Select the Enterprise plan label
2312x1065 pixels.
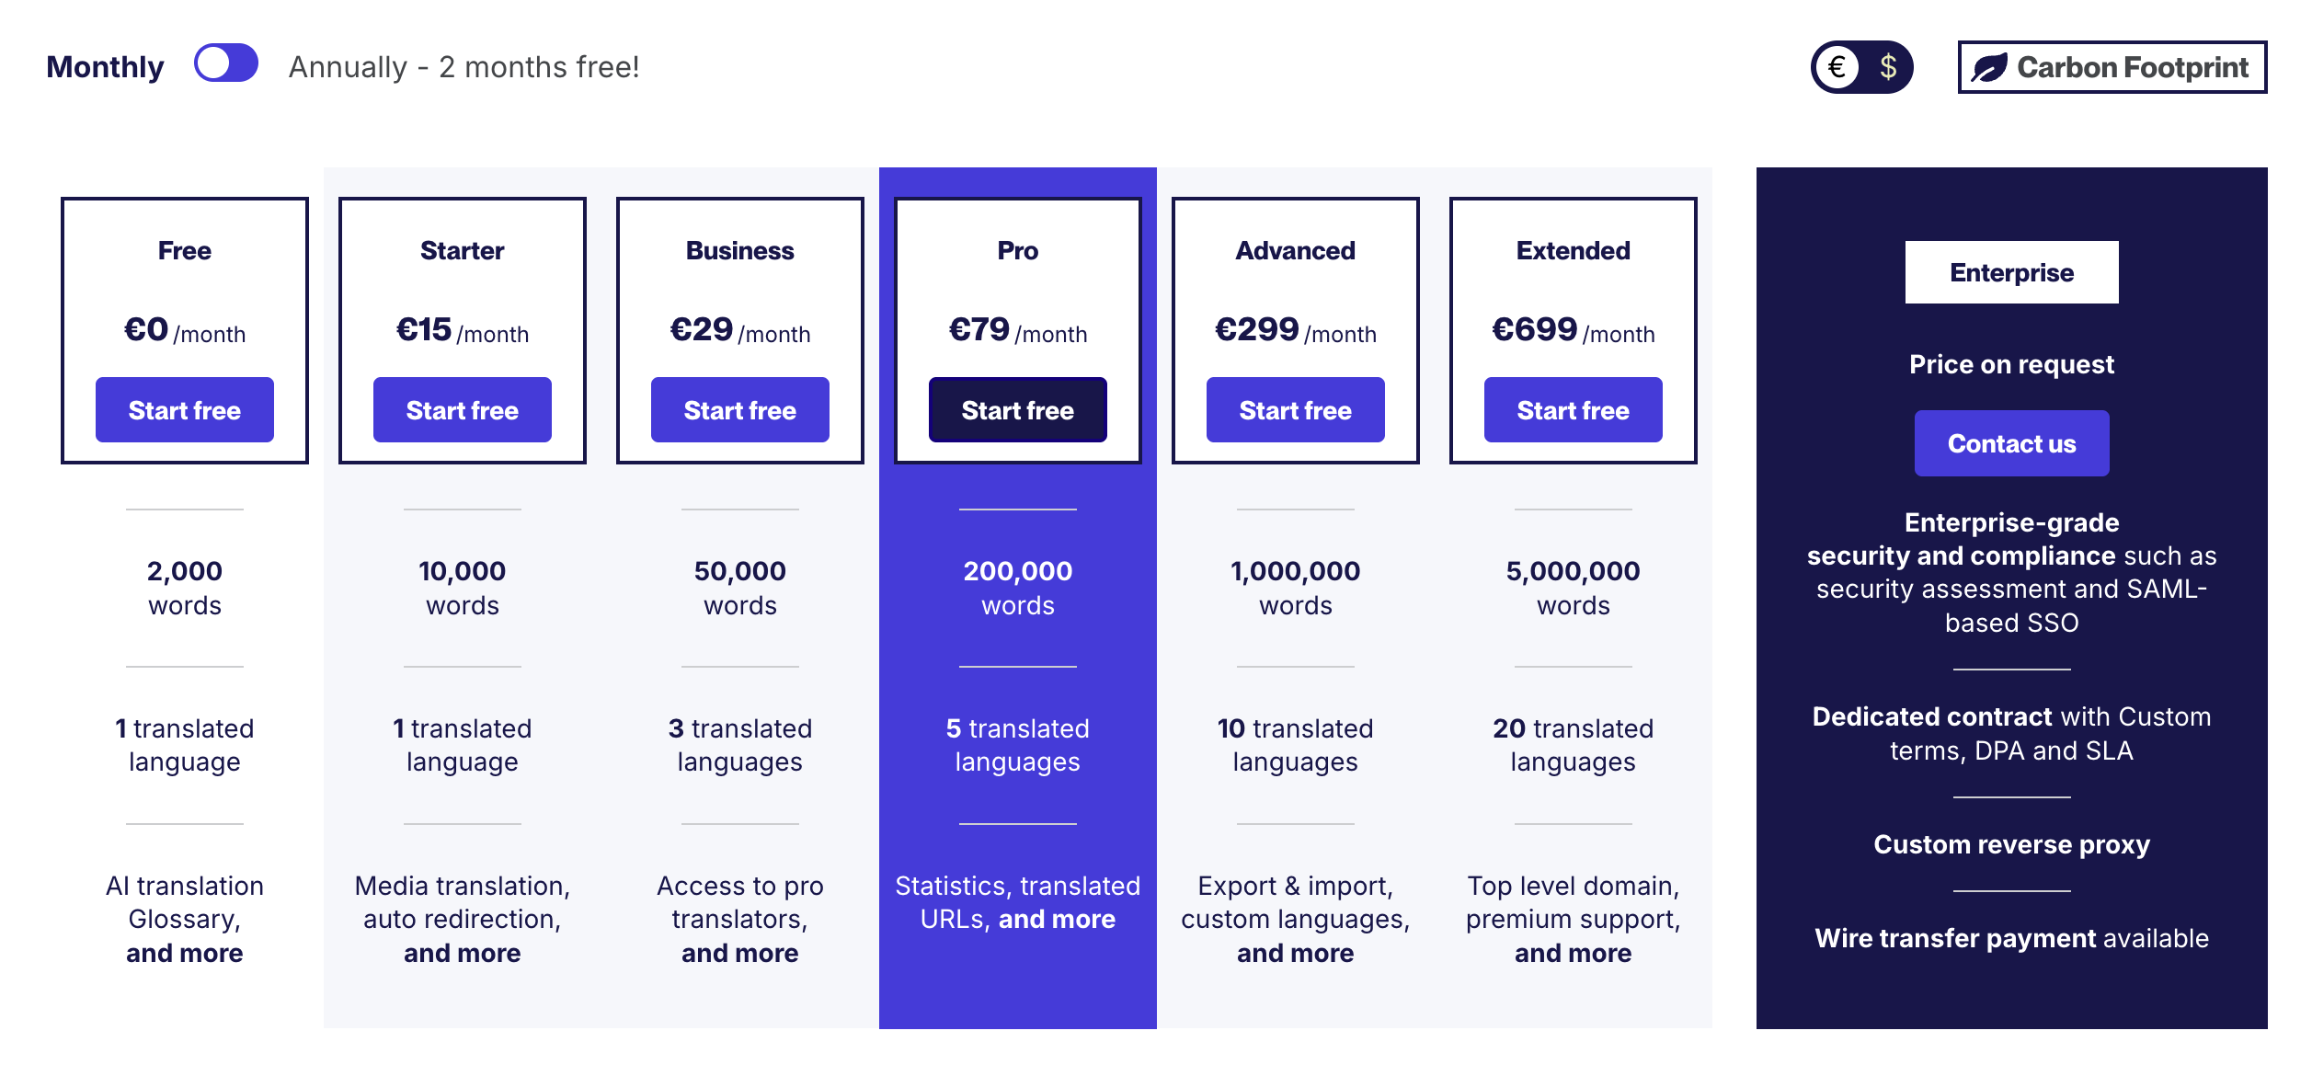[x=2011, y=272]
